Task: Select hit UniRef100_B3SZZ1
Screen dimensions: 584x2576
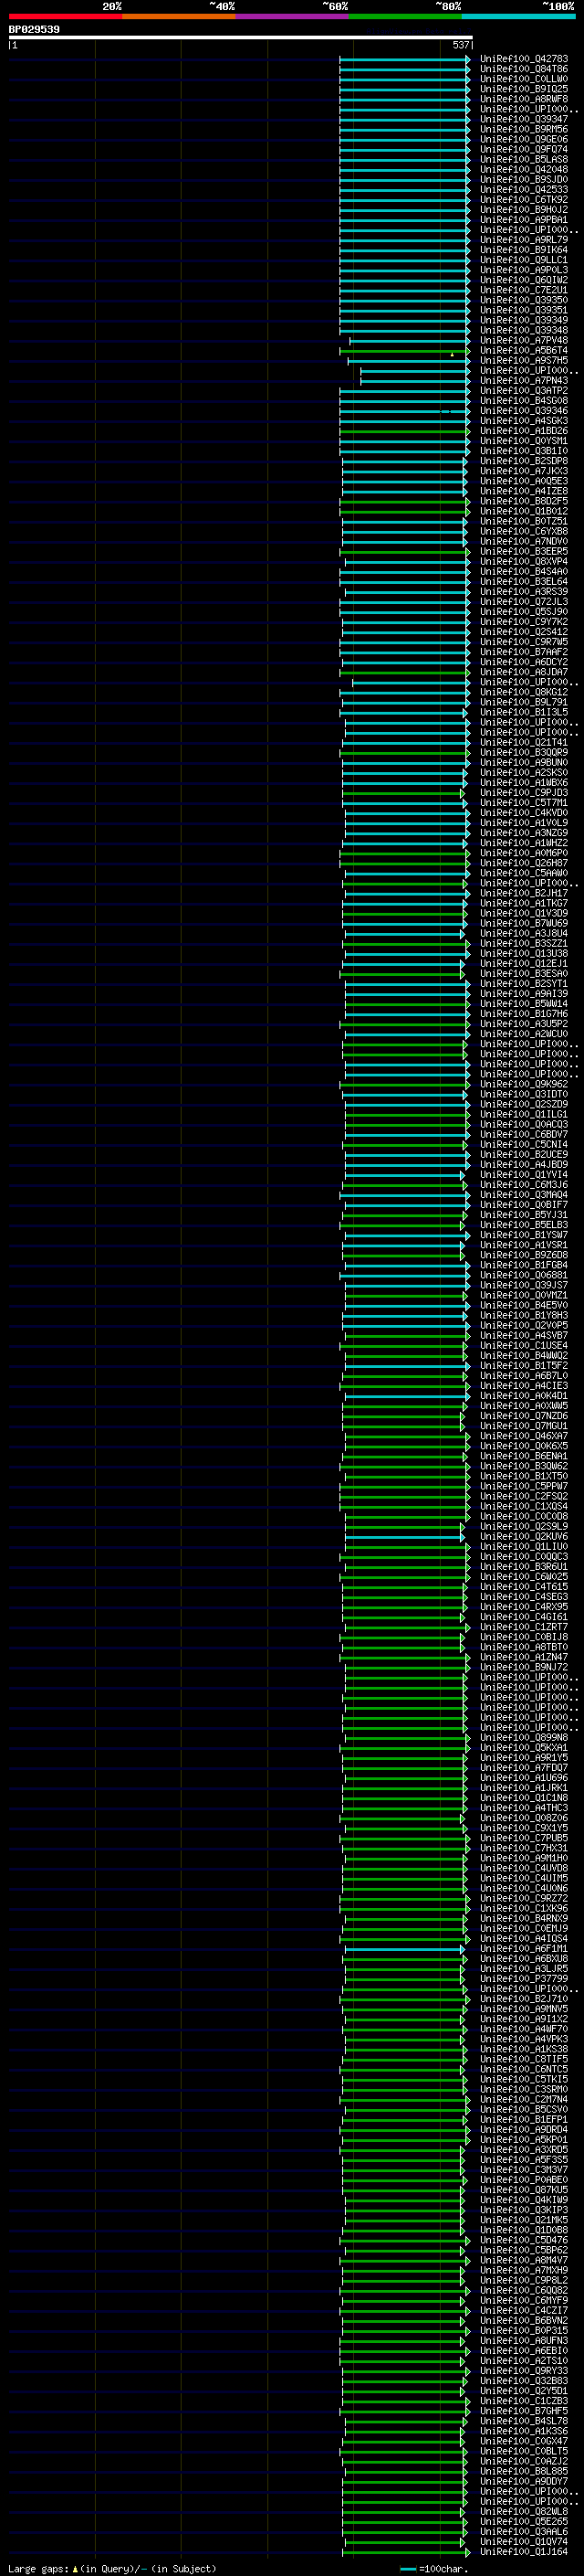Action: pyautogui.click(x=524, y=943)
